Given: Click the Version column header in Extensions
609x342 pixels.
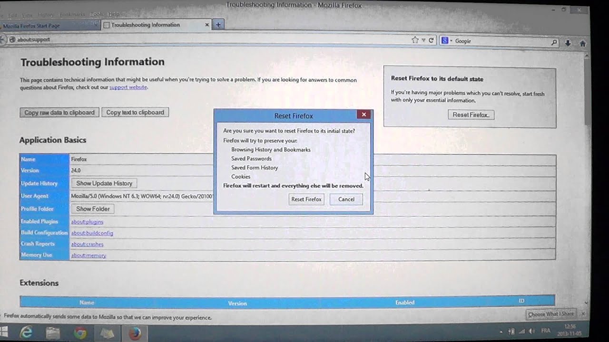Looking at the screenshot, I should (x=237, y=303).
